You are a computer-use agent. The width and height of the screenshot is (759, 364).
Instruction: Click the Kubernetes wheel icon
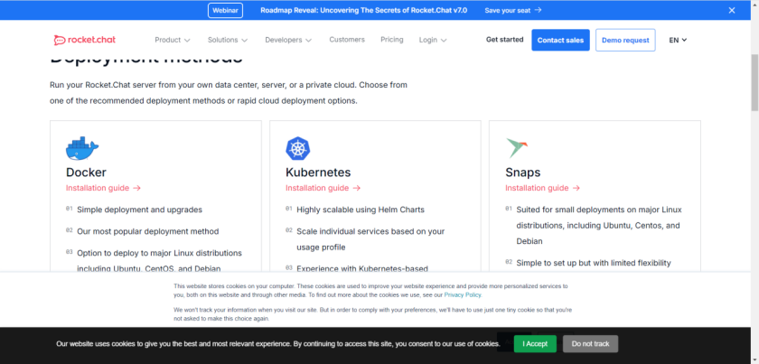(x=298, y=149)
